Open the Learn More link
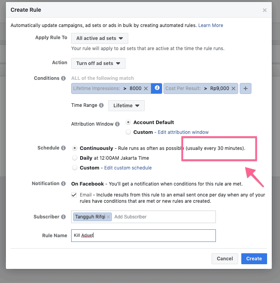Screen dimensions: 280x283 tap(210, 25)
